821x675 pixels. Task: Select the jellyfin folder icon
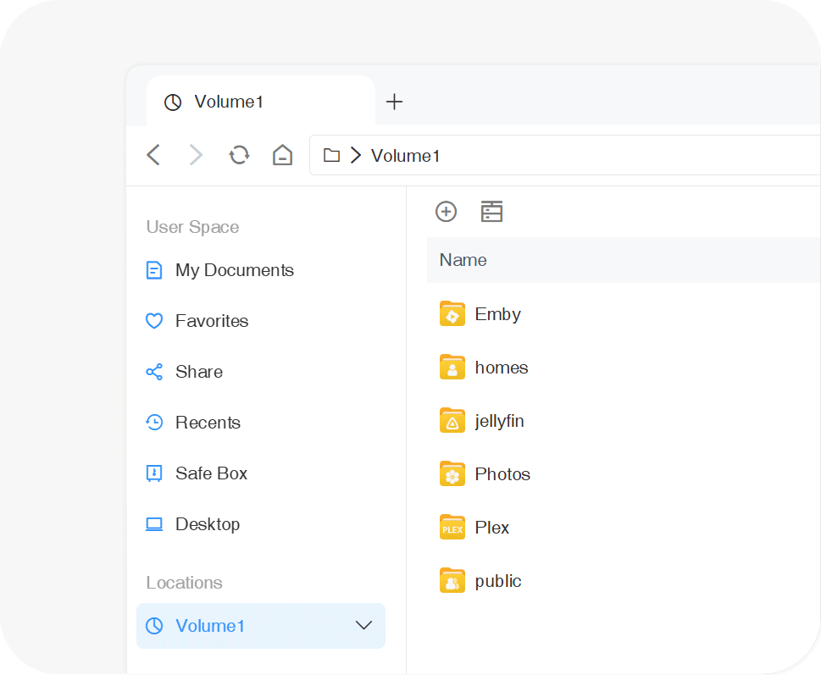452,421
